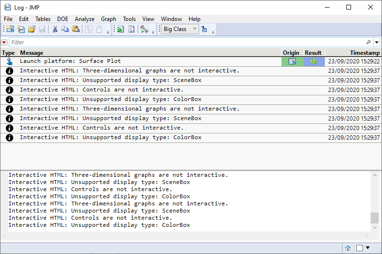This screenshot has height=254, width=382.
Task: Open the Analyze menu
Action: pos(84,19)
